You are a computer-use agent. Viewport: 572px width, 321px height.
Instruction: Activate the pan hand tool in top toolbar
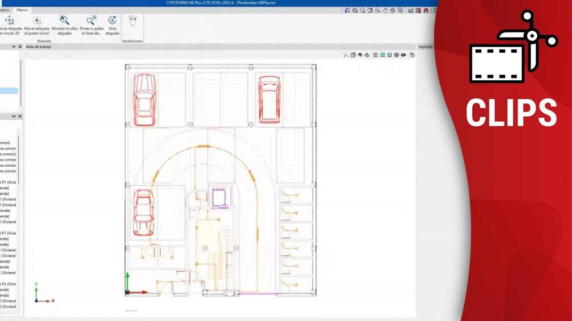[x=385, y=10]
